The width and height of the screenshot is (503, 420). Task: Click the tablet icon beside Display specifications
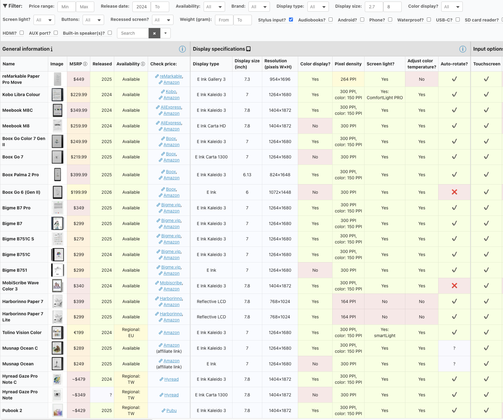click(x=248, y=49)
